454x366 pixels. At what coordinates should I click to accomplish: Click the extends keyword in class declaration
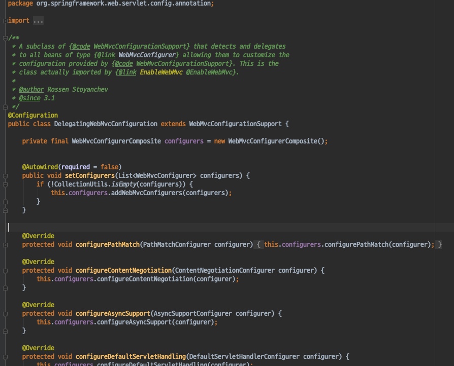[173, 124]
